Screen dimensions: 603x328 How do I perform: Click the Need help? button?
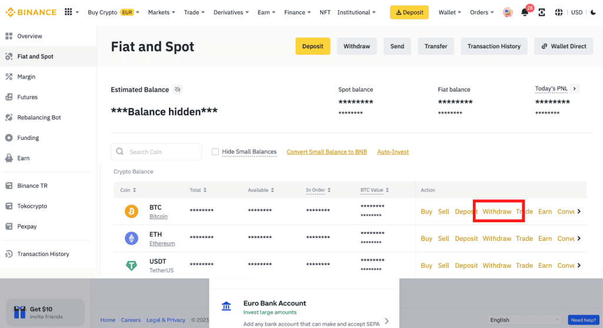click(x=584, y=320)
